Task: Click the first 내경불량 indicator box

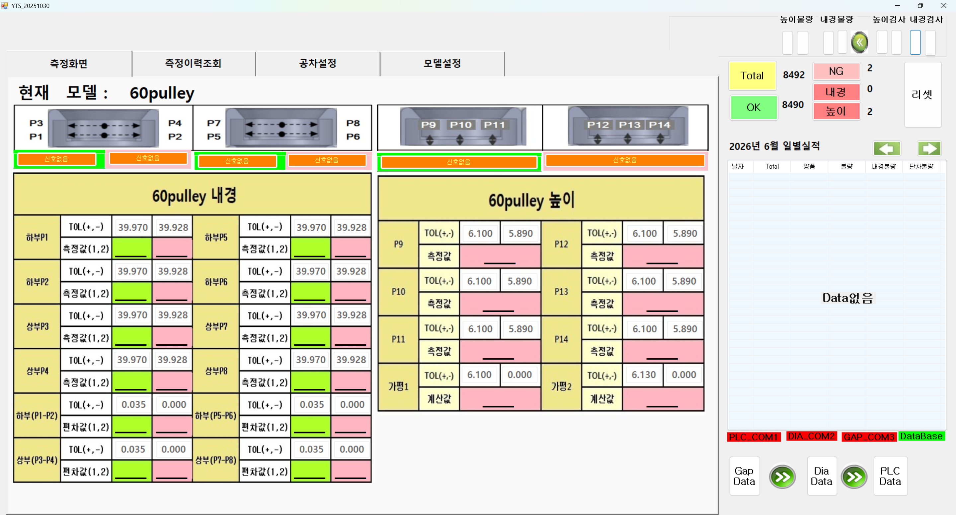Action: coord(828,43)
